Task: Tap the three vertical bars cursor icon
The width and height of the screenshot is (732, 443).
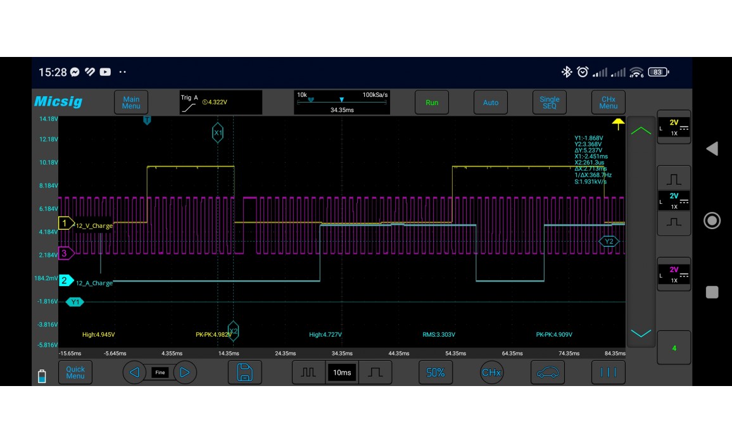Action: click(x=608, y=372)
